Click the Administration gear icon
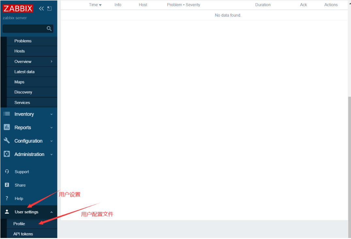 pyautogui.click(x=7, y=154)
